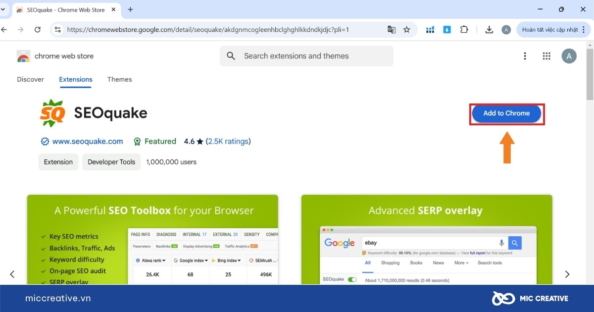Open the site information icon beside the URL
The width and height of the screenshot is (594, 312).
pyautogui.click(x=58, y=30)
